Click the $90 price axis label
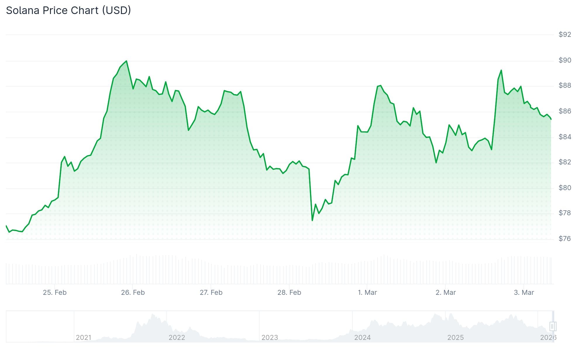The height and width of the screenshot is (351, 577). (x=565, y=60)
